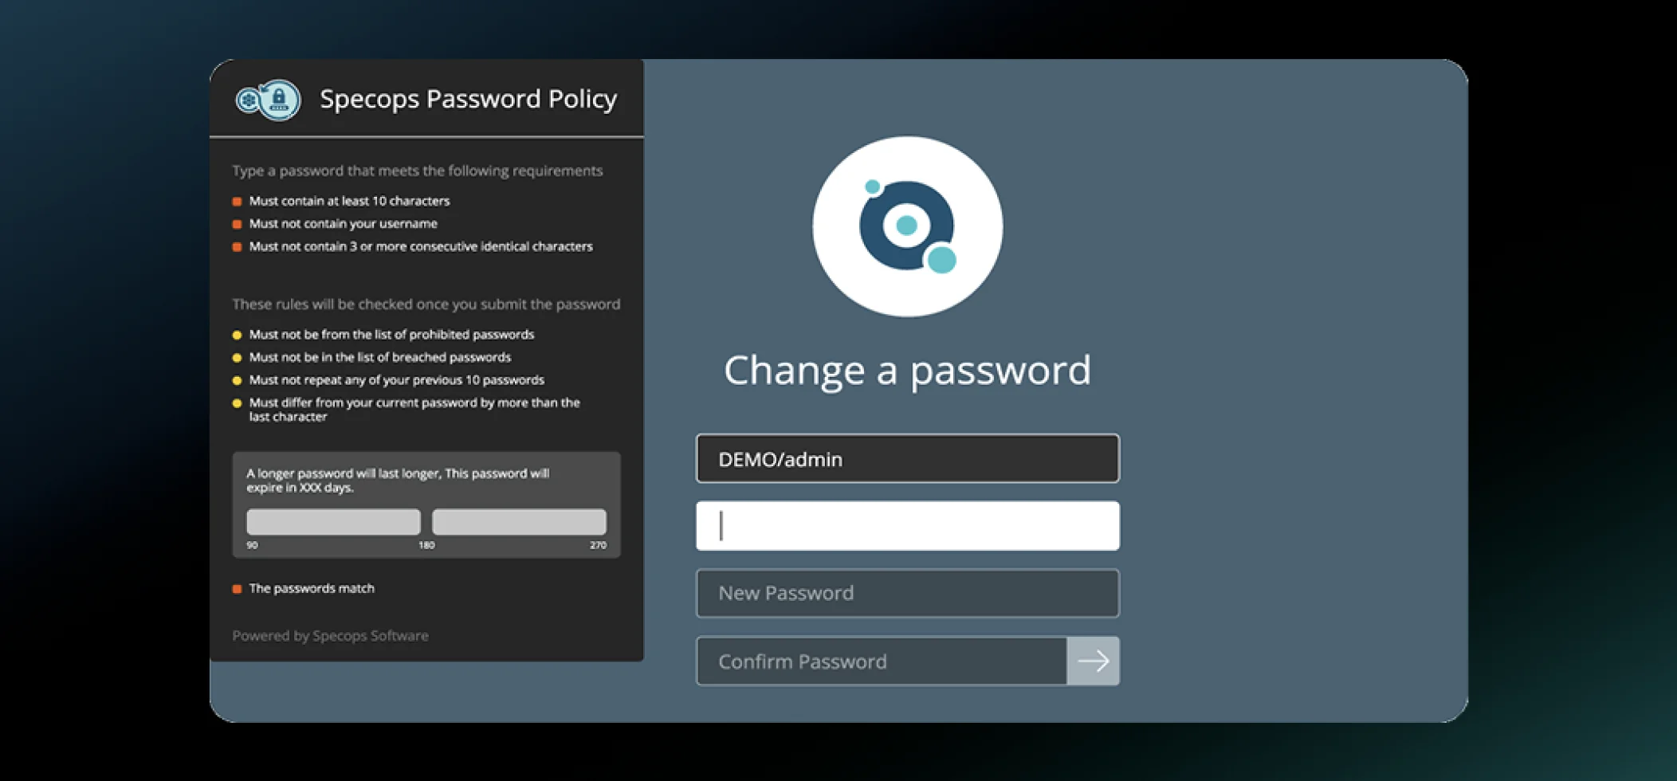This screenshot has width=1677, height=781.
Task: Select rule "Must not contain your username"
Action: point(343,224)
